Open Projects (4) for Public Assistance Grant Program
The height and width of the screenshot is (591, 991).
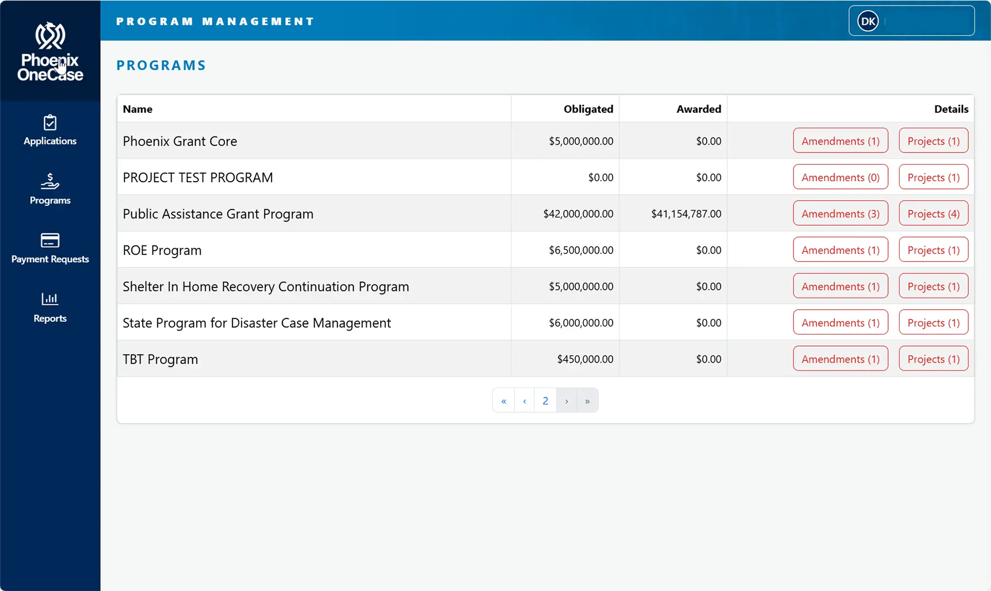click(x=933, y=214)
